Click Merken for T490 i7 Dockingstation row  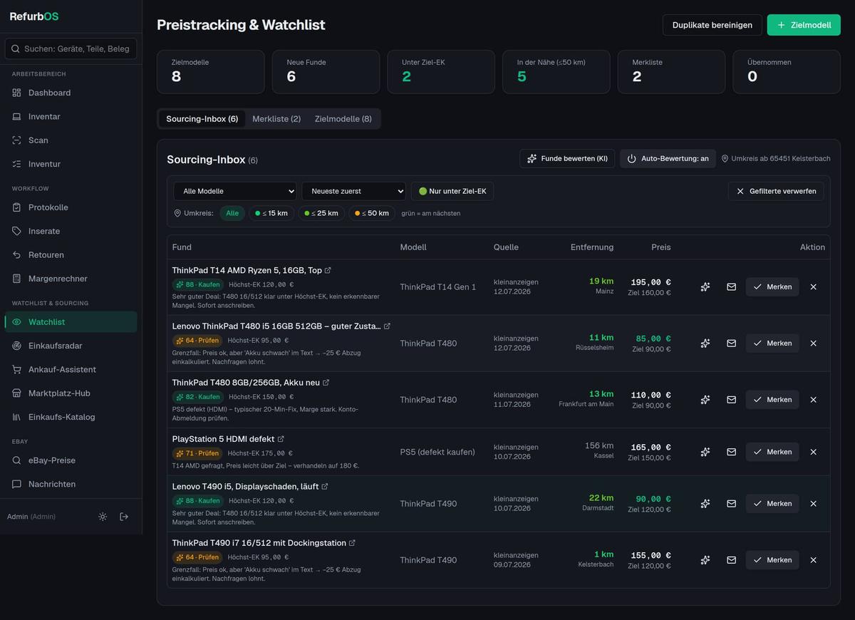[x=772, y=559]
